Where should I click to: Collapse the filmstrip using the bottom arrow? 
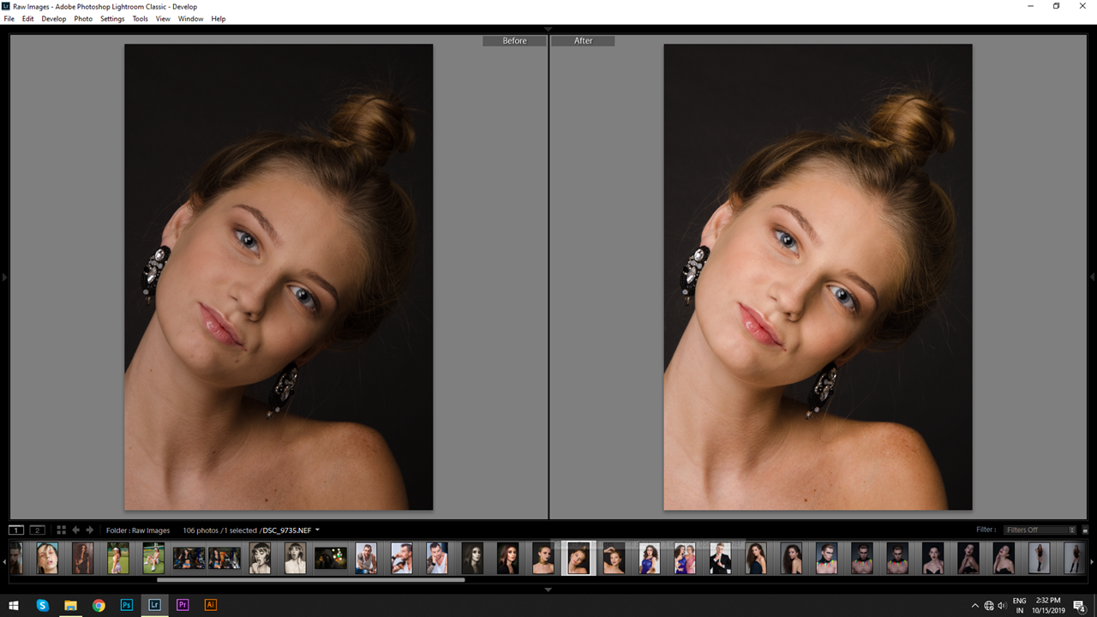(548, 590)
